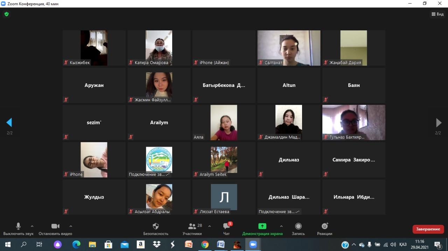Open taskbar notification center icon
The image size is (448, 251).
(437, 245)
